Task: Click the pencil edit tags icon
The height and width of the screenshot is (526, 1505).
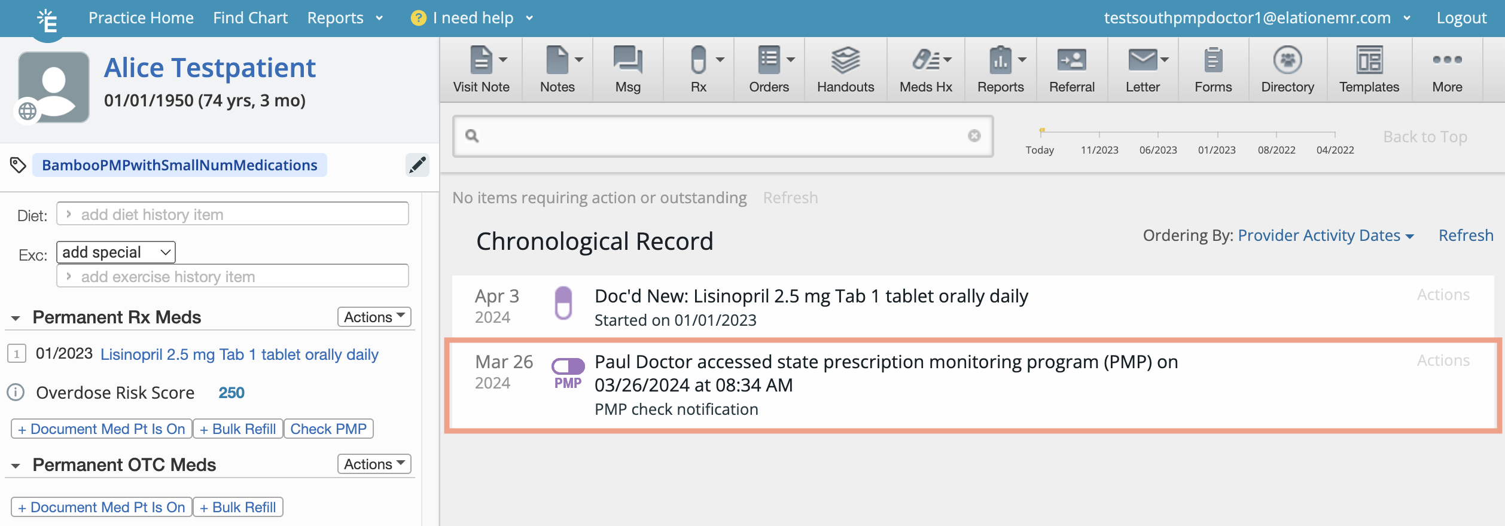Action: 418,165
